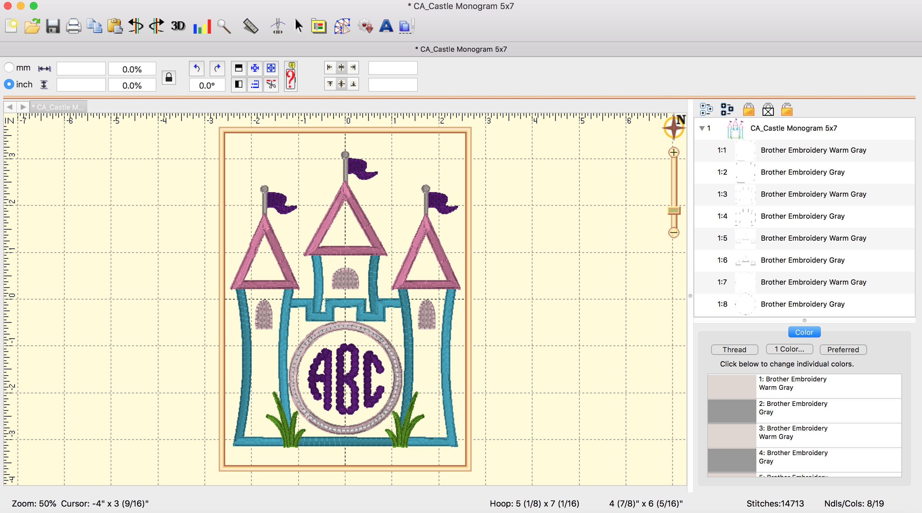This screenshot has height=513, width=922.
Task: Expand the CA_Castle M... design tab
Action: tap(58, 107)
